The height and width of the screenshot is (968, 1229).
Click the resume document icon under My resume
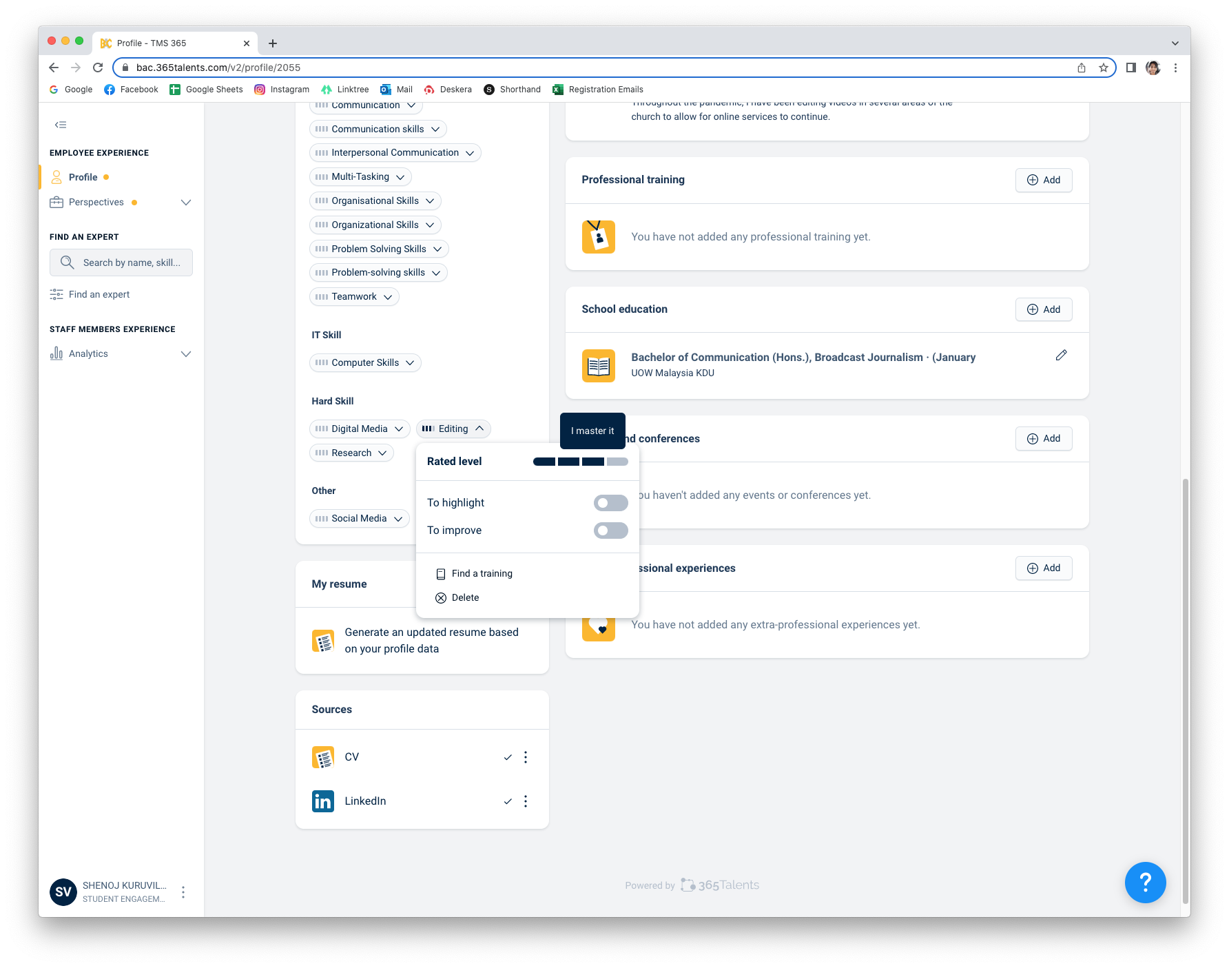point(323,641)
